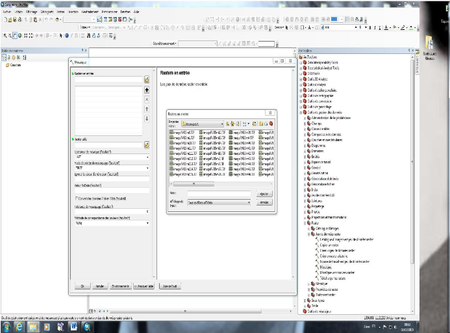This screenshot has width=450, height=333.
Task: Open mosaic operator LAST dropdown
Action: tap(147, 157)
